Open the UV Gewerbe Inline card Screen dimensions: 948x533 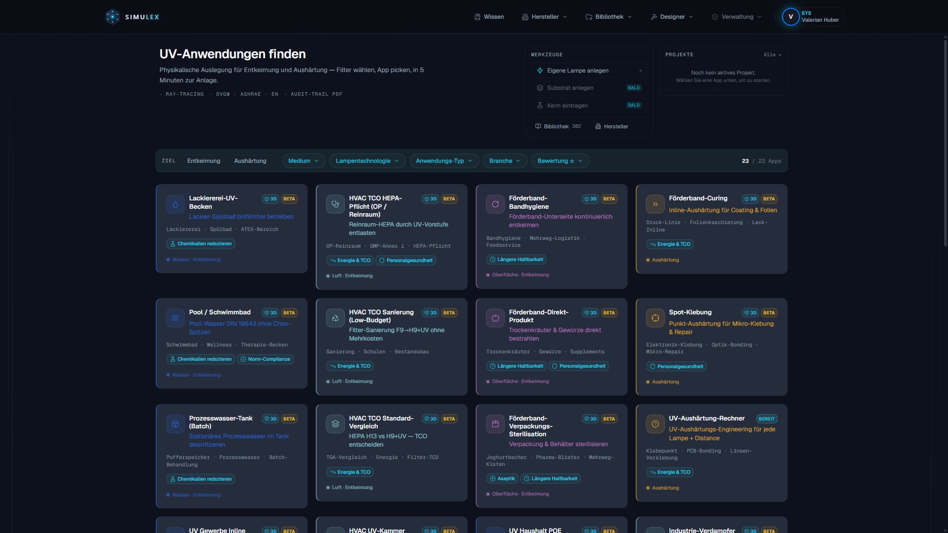pos(232,525)
